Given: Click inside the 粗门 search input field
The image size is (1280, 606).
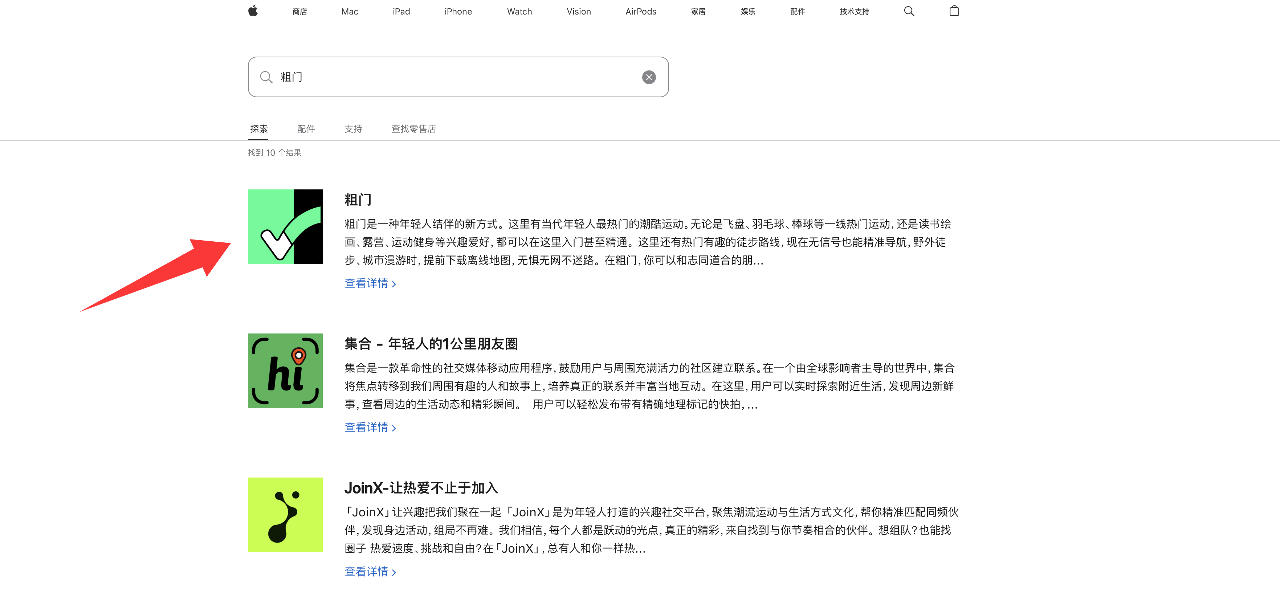Looking at the screenshot, I should [447, 77].
